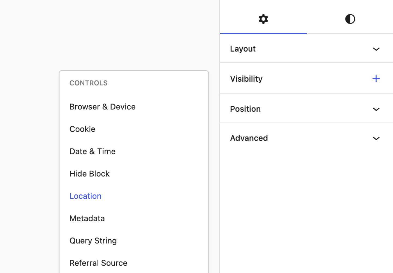Open the Advanced panel heading
The height and width of the screenshot is (273, 393).
pyautogui.click(x=249, y=138)
